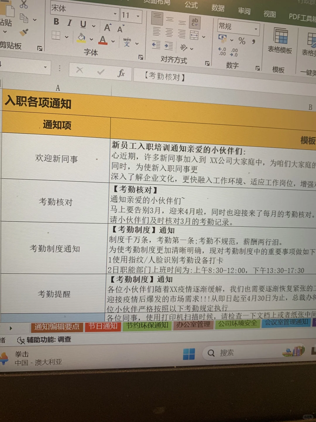Click sheet tab scroll arrow

[x=11, y=328]
